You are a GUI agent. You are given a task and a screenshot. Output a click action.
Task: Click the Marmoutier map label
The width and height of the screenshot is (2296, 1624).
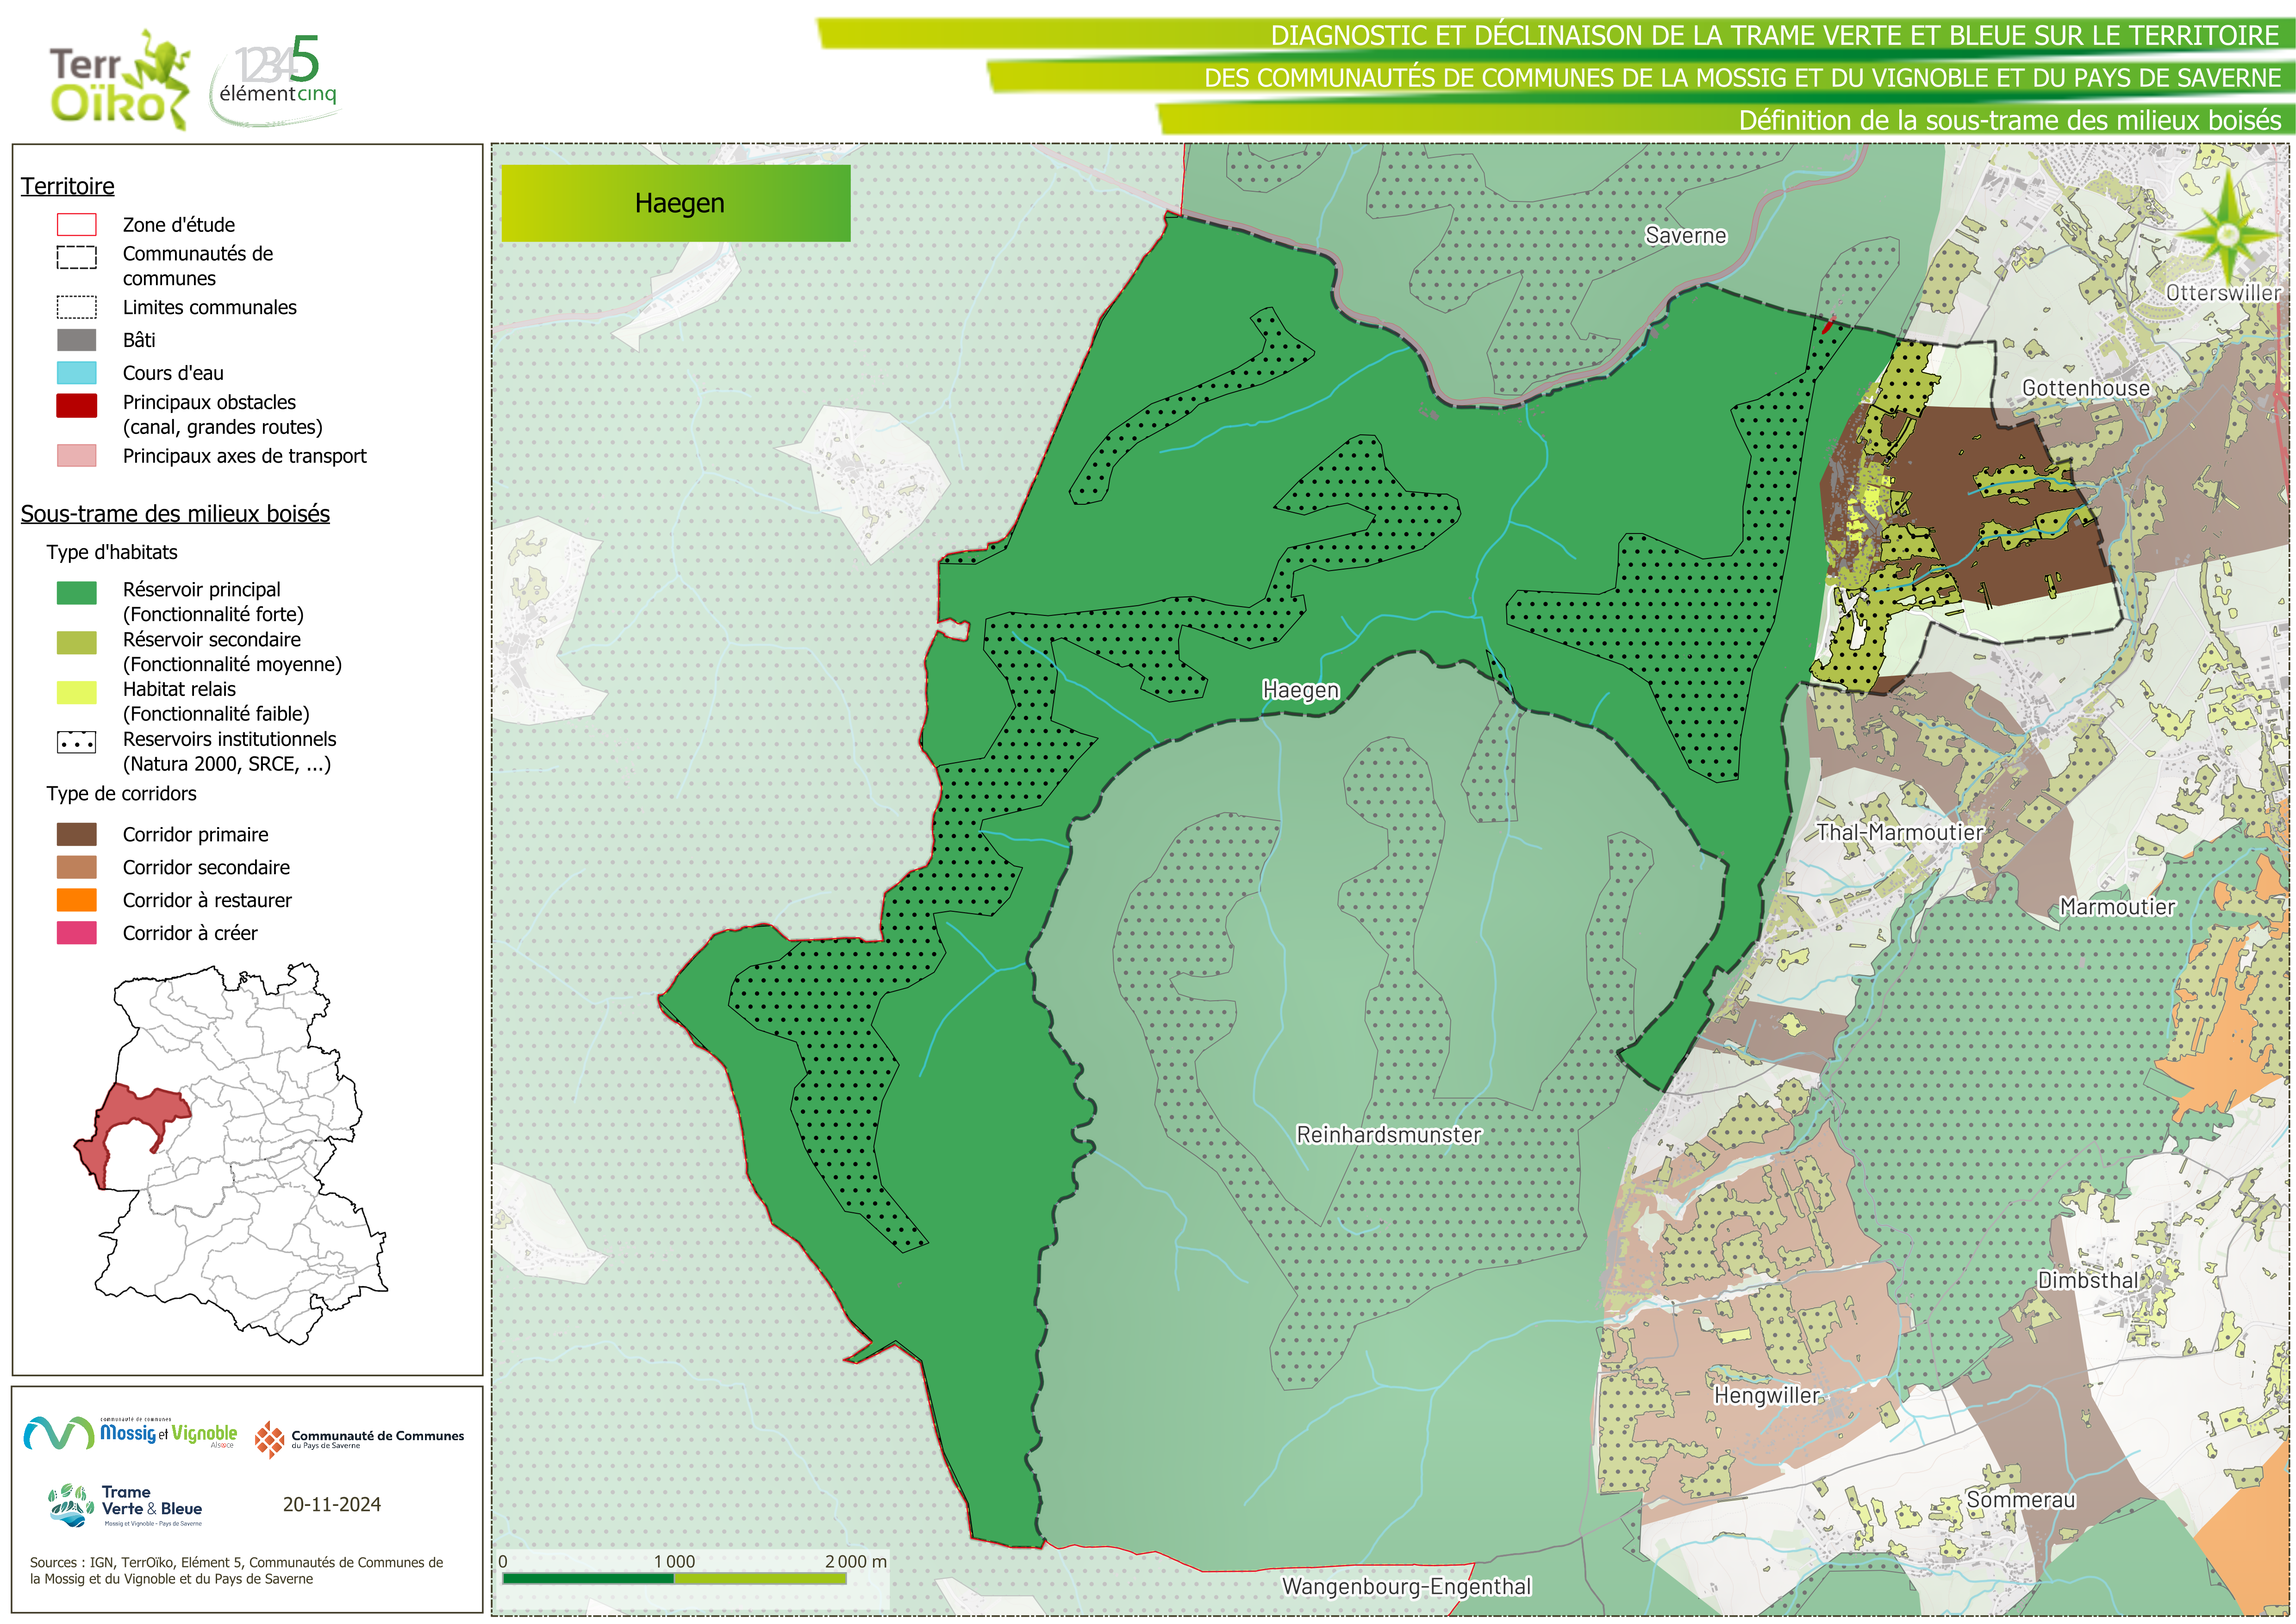2117,907
